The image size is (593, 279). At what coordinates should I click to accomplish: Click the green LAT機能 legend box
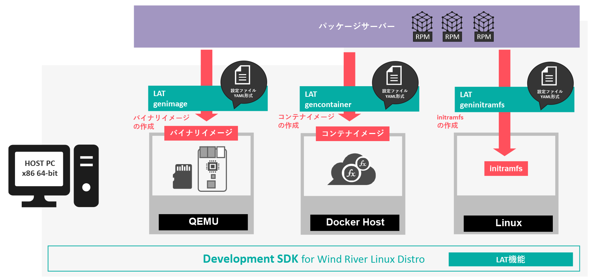(x=511, y=260)
